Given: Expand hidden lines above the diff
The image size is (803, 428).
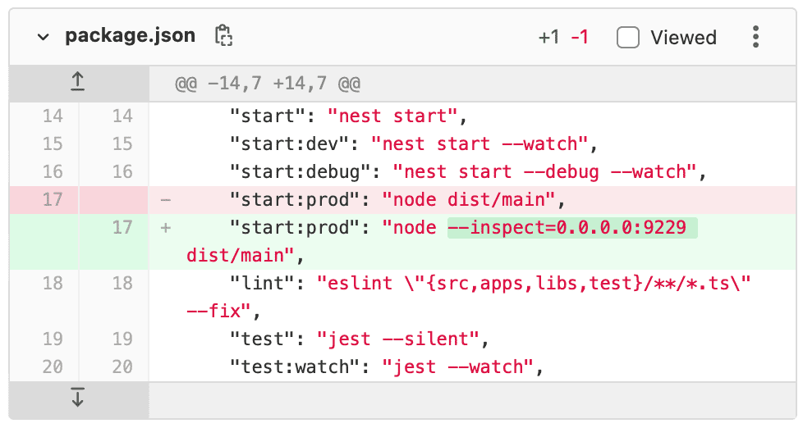Looking at the screenshot, I should (78, 82).
